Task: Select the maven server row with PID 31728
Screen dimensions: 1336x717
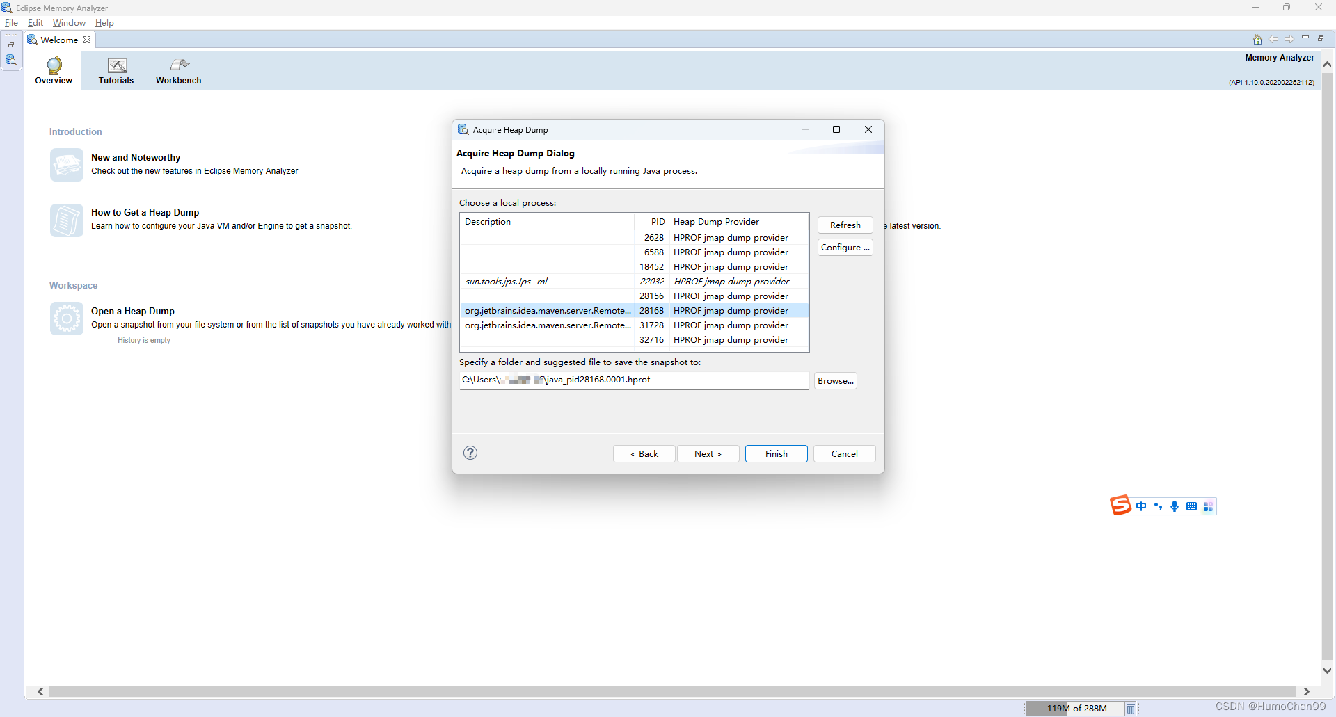Action: (634, 325)
